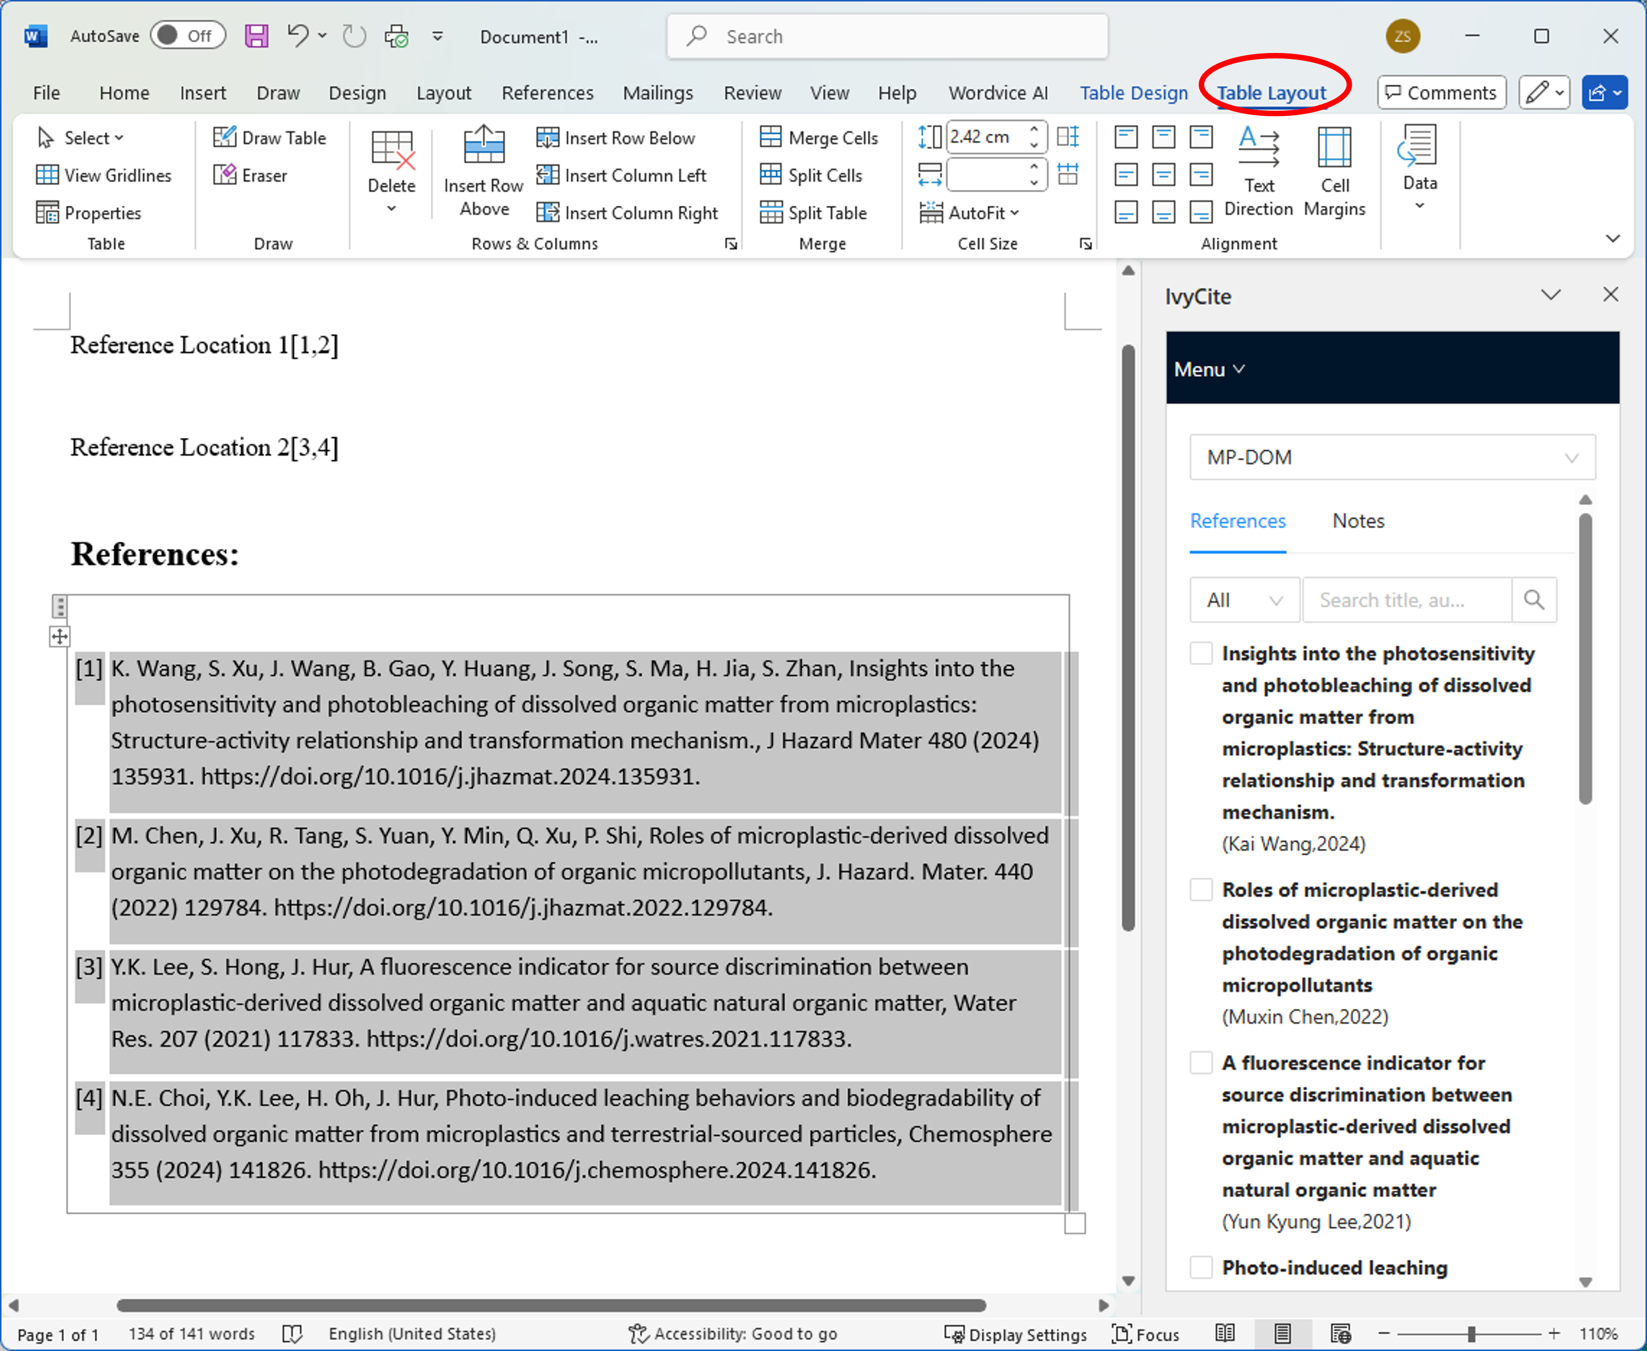
Task: Select the Draw Table tool
Action: 269,138
